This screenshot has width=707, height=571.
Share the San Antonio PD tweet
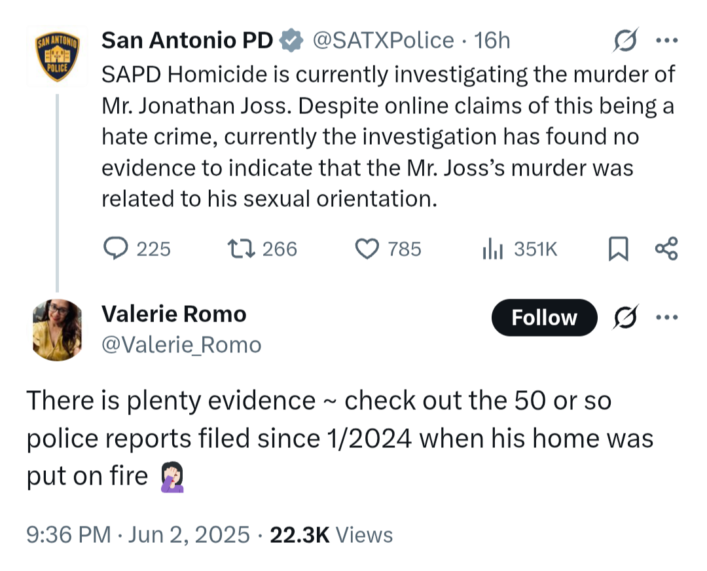pos(666,249)
